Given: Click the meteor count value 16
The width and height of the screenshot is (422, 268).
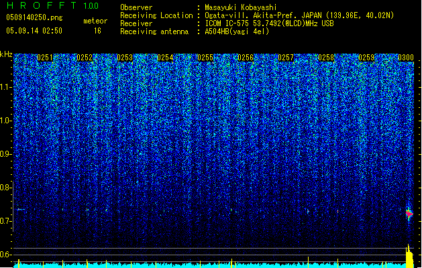Looking at the screenshot, I should pos(97,31).
